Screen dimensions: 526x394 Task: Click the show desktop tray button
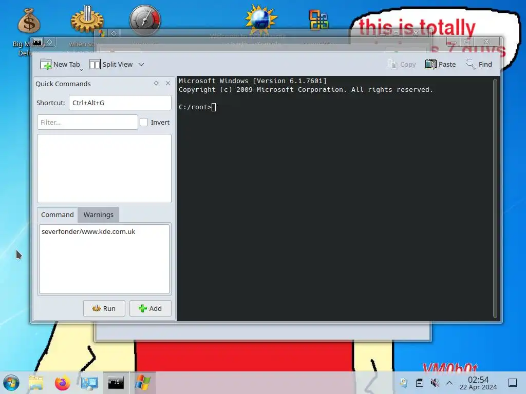(x=513, y=383)
